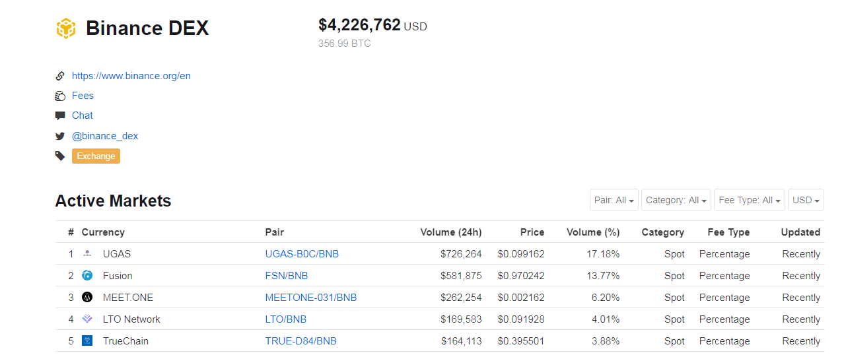Click the 13.77% volume share cell
Image resolution: width=846 pixels, height=357 pixels.
coord(603,276)
